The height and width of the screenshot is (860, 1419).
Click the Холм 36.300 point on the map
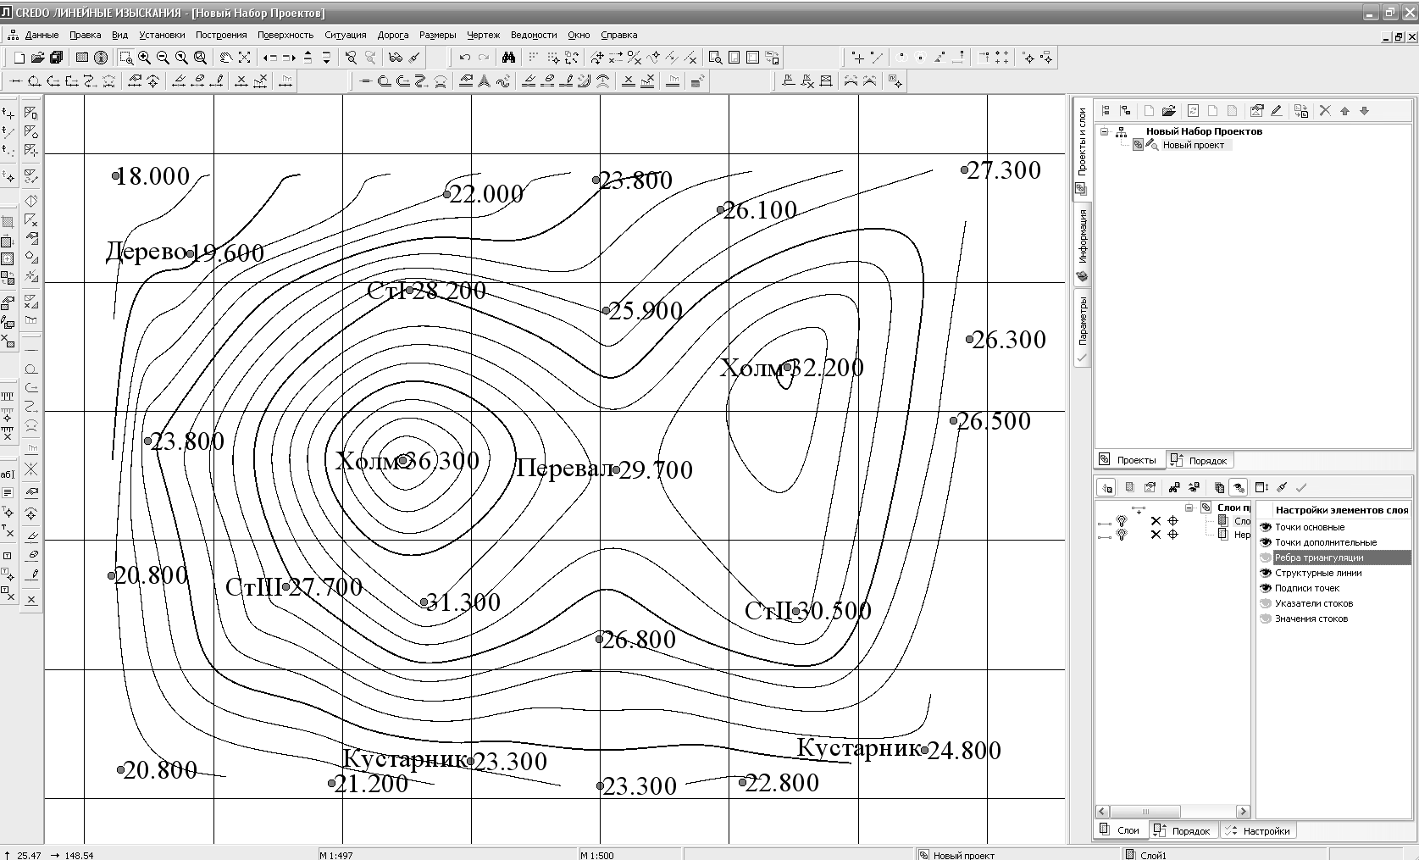(x=403, y=461)
